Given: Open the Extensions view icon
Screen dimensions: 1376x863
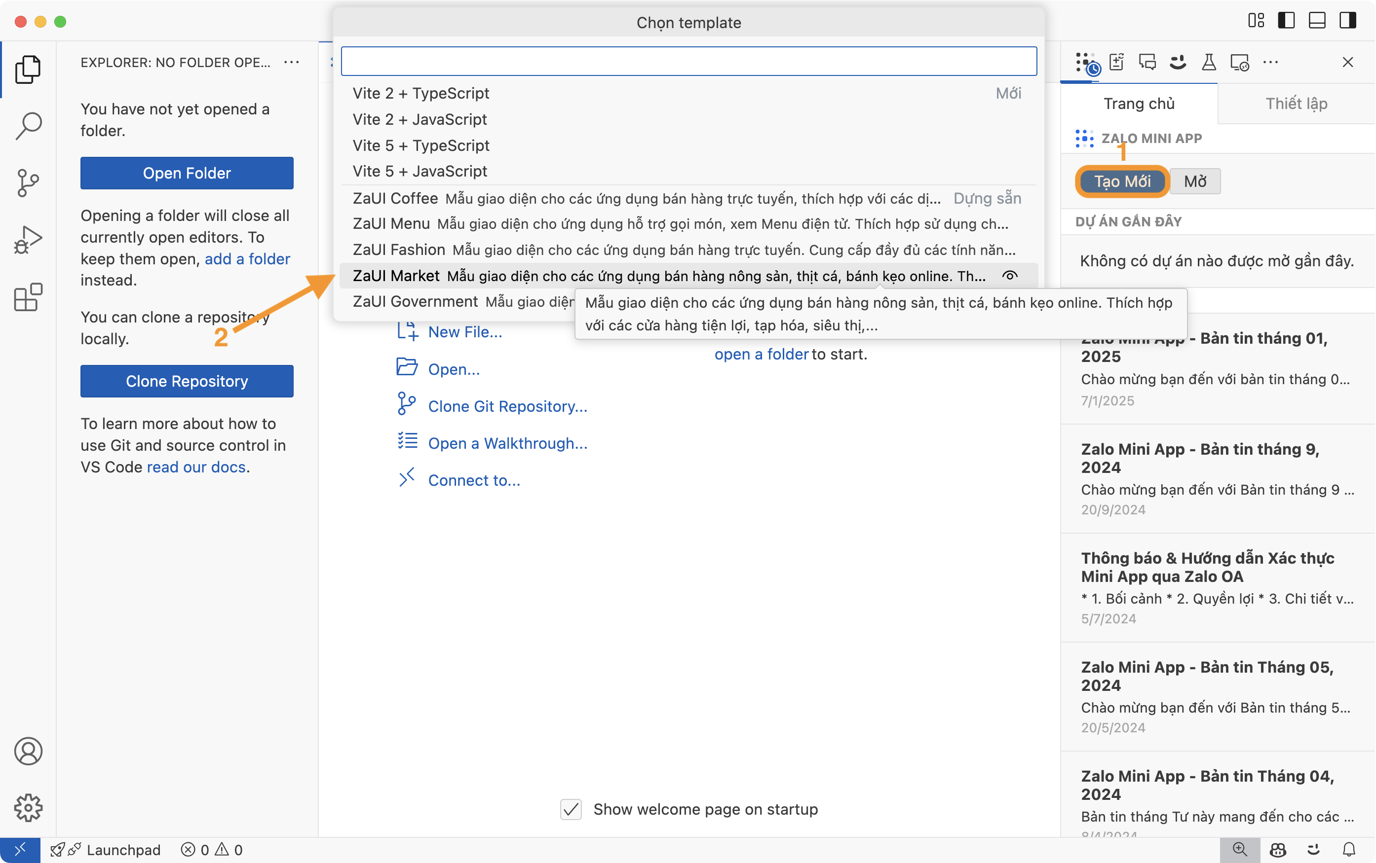Looking at the screenshot, I should coord(28,297).
